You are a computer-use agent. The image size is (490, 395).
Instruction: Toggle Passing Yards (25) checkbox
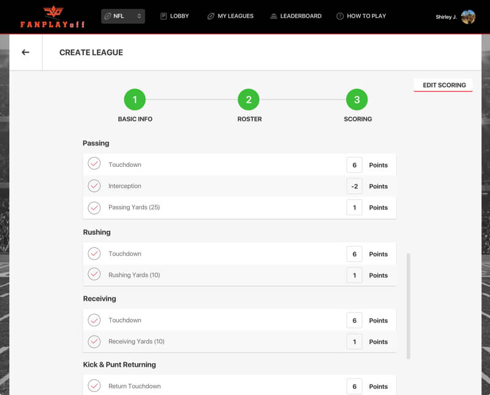coord(94,207)
